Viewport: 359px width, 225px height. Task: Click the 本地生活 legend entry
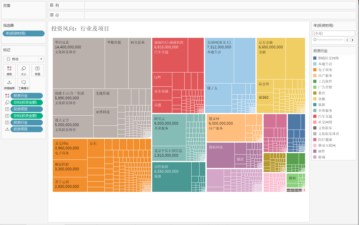point(325,64)
